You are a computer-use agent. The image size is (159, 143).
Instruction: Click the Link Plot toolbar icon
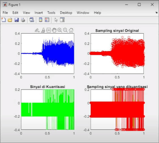click(32, 20)
